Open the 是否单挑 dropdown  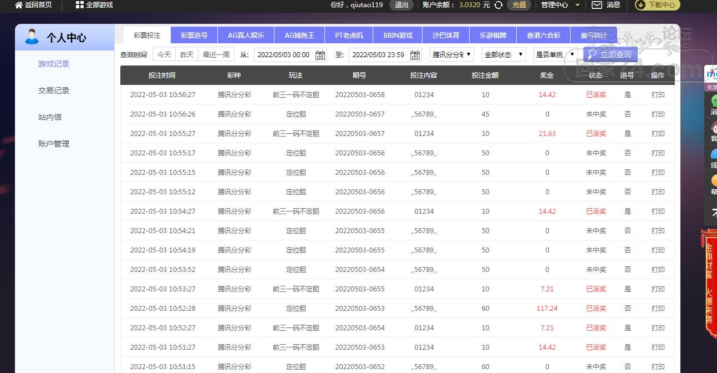pos(555,54)
